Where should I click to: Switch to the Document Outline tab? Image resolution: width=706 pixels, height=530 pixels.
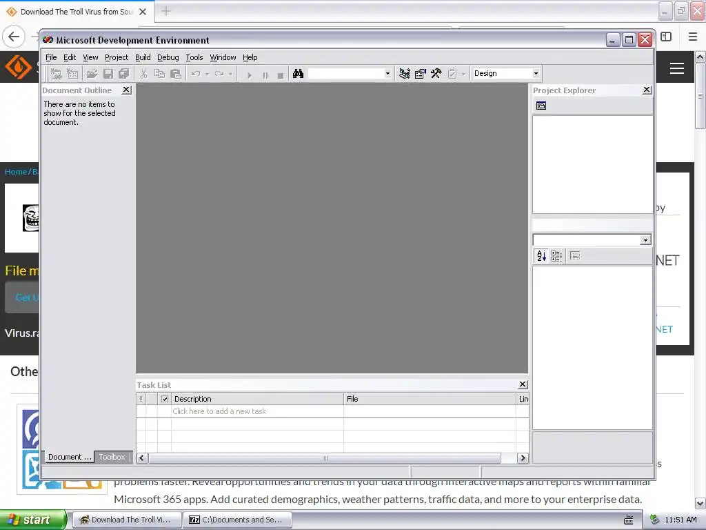[70, 457]
